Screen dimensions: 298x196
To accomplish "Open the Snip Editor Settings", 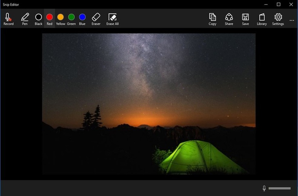I will [x=278, y=19].
